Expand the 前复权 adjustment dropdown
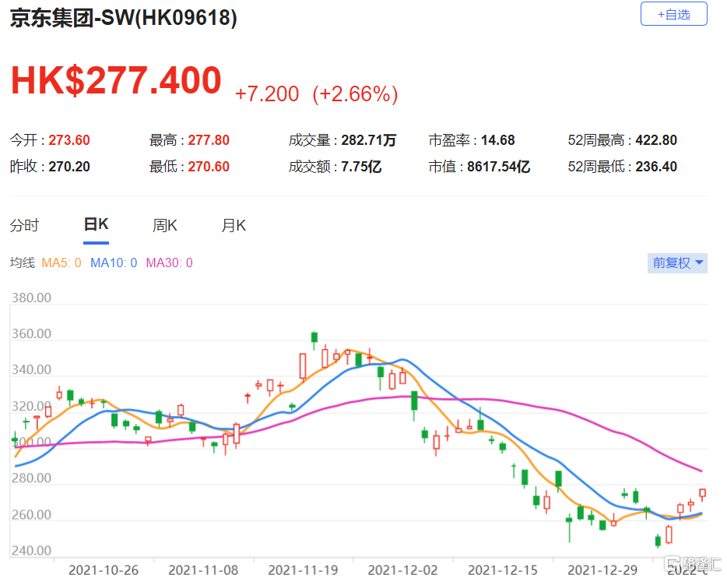727x578 pixels. point(677,263)
